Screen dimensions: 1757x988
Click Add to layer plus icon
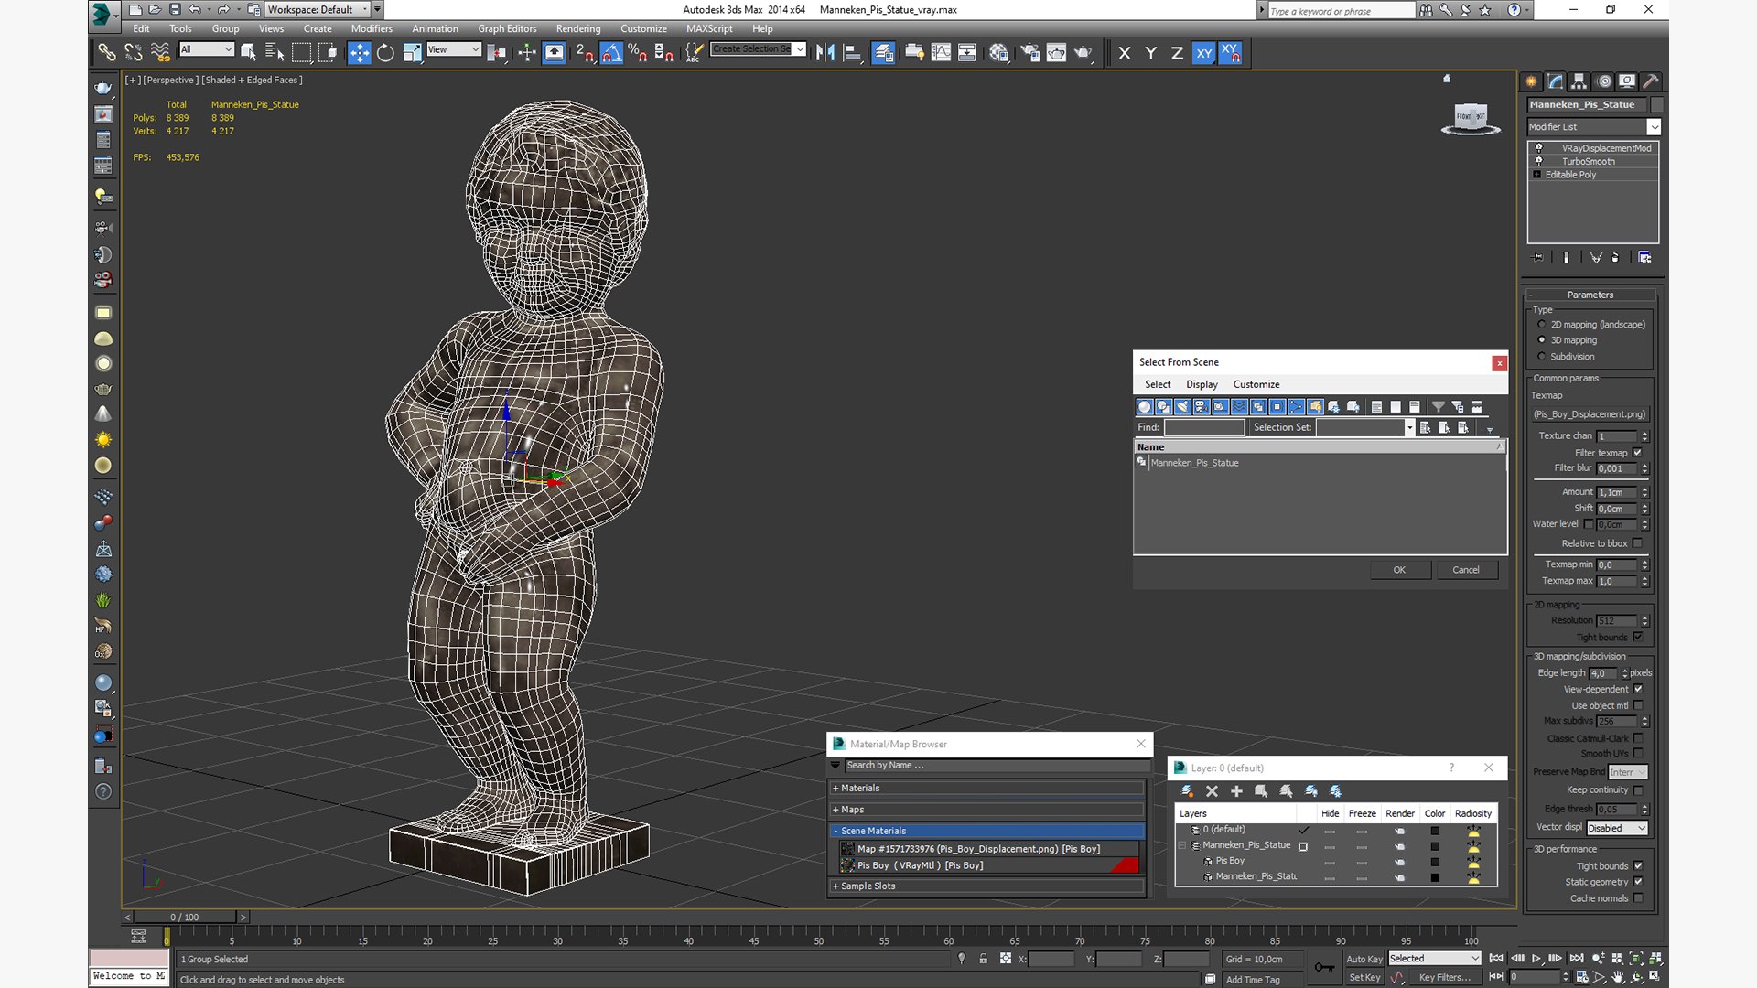pyautogui.click(x=1236, y=791)
